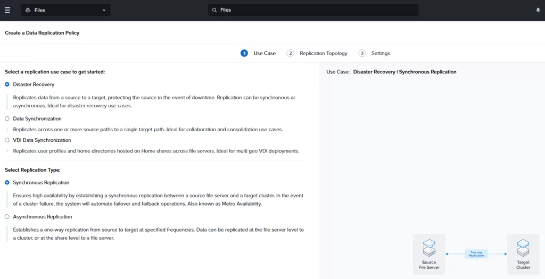Go to the Settings step tab
This screenshot has height=279, width=545.
point(381,53)
